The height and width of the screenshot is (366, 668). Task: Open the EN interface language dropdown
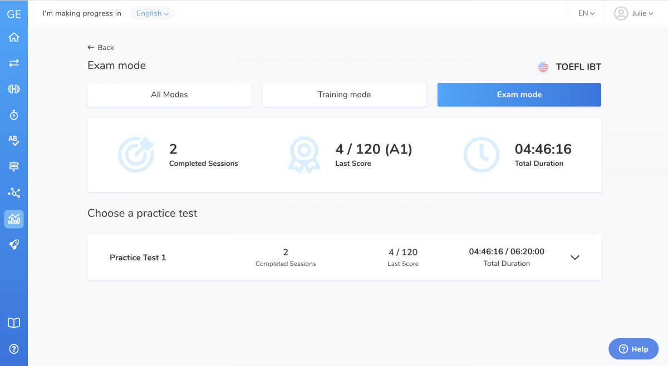coord(586,13)
